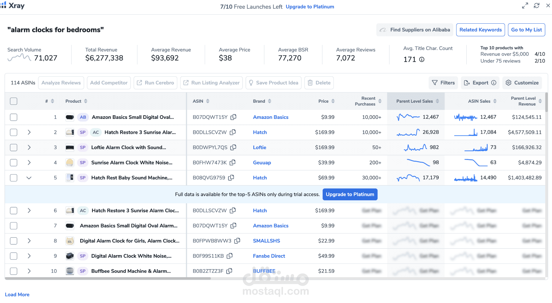Copy the Loftie ASIN B0DWPYL7QS
Image resolution: width=552 pixels, height=303 pixels.
click(x=233, y=147)
